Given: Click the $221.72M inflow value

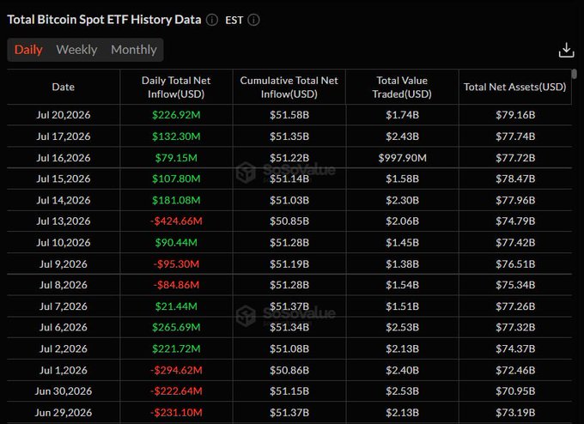Looking at the screenshot, I should pyautogui.click(x=176, y=348).
